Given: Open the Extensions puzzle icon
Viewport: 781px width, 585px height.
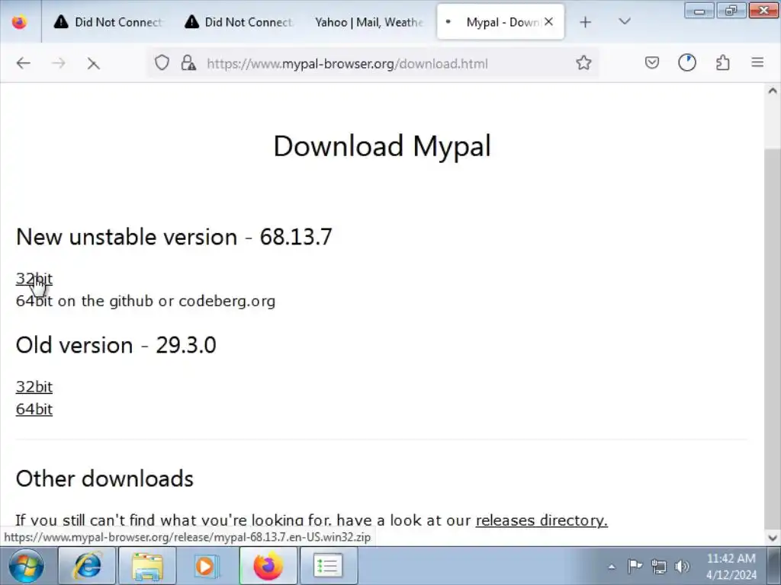Looking at the screenshot, I should 722,62.
